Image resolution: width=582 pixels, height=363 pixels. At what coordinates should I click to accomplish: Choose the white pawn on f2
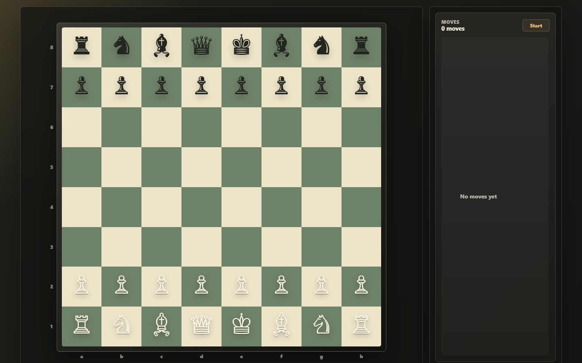coord(281,286)
